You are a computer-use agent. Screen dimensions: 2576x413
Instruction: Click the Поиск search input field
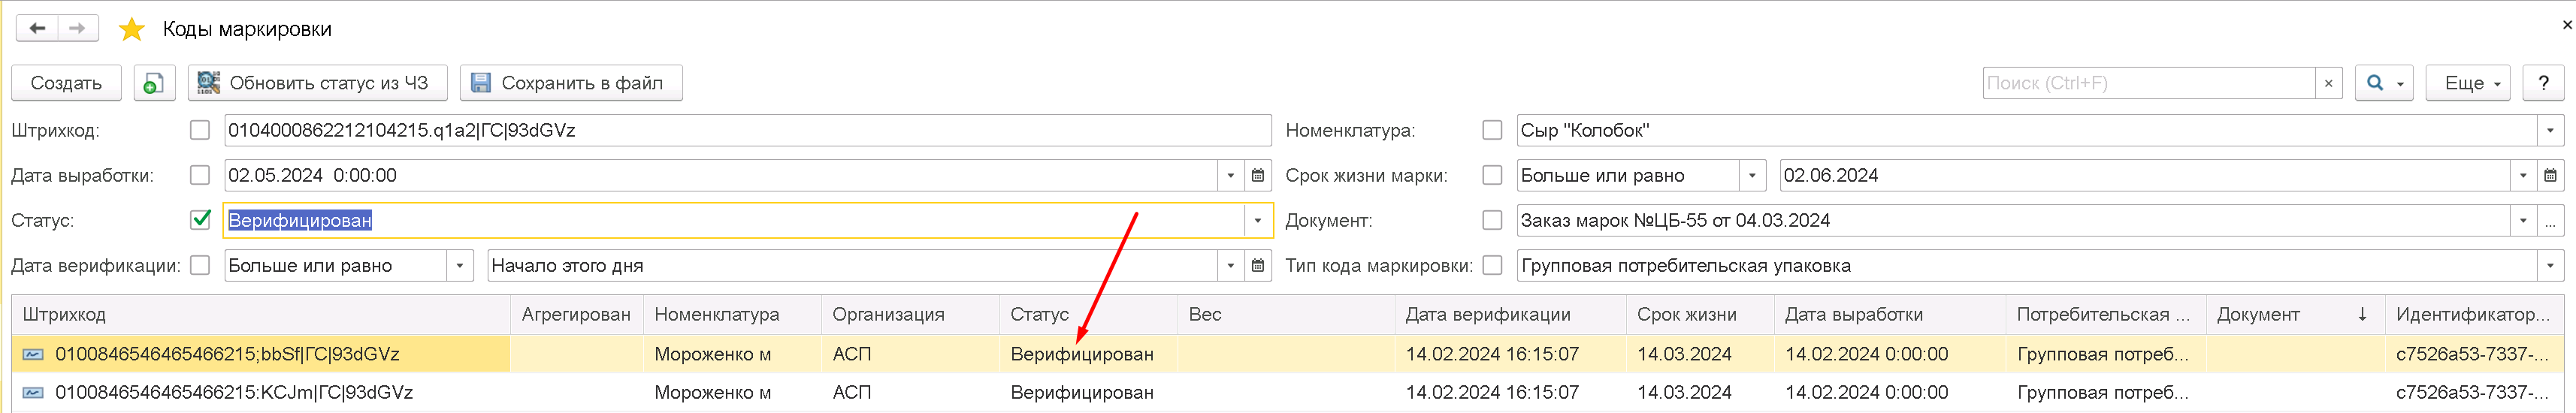[x=2148, y=83]
